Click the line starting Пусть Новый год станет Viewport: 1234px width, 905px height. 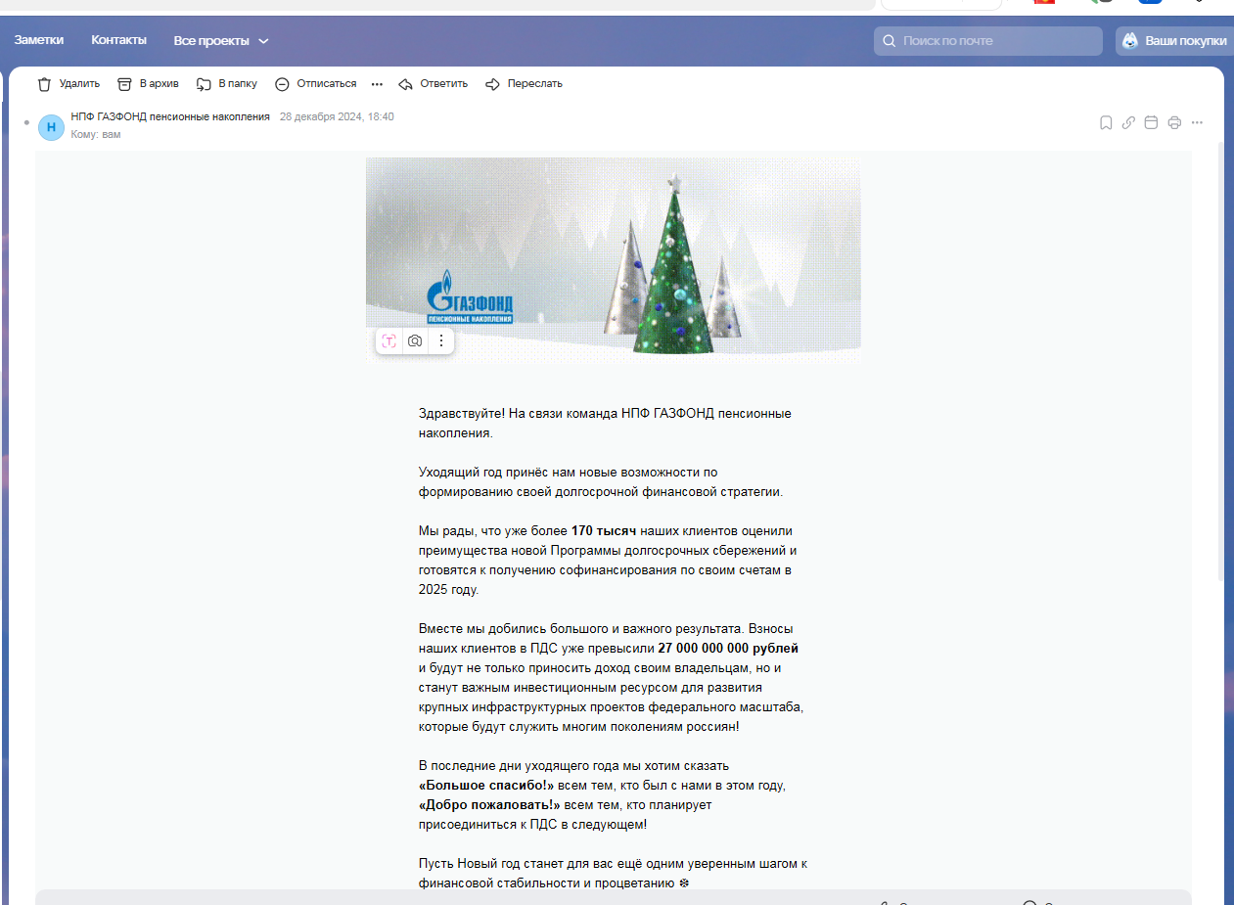[613, 864]
